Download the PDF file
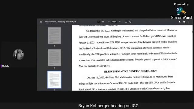The image size is (194, 109). [179, 22]
